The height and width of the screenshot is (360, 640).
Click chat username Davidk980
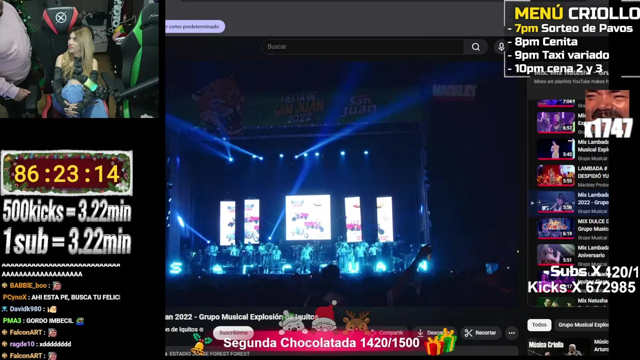(25, 309)
